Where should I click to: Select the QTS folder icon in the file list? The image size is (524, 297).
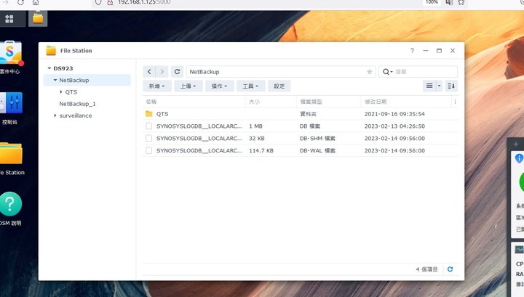149,114
